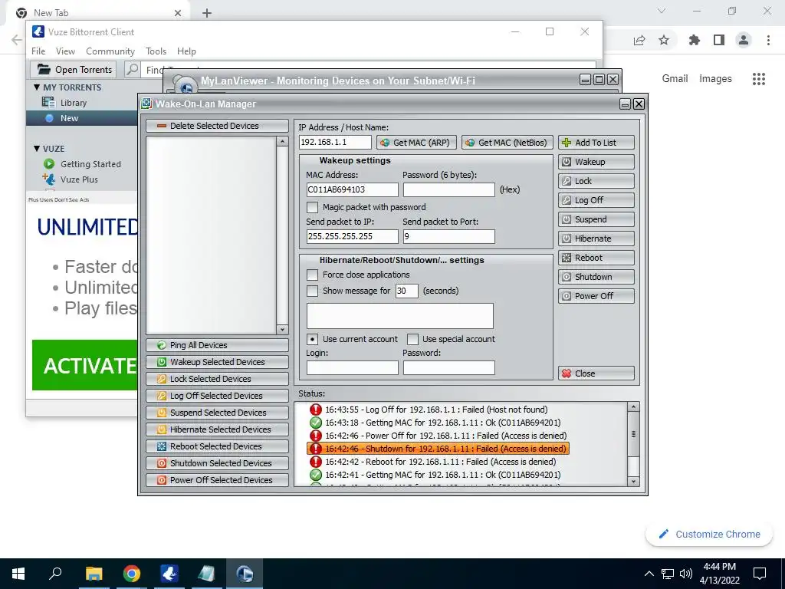Select New item in Vuze sidebar
785x589 pixels.
69,118
